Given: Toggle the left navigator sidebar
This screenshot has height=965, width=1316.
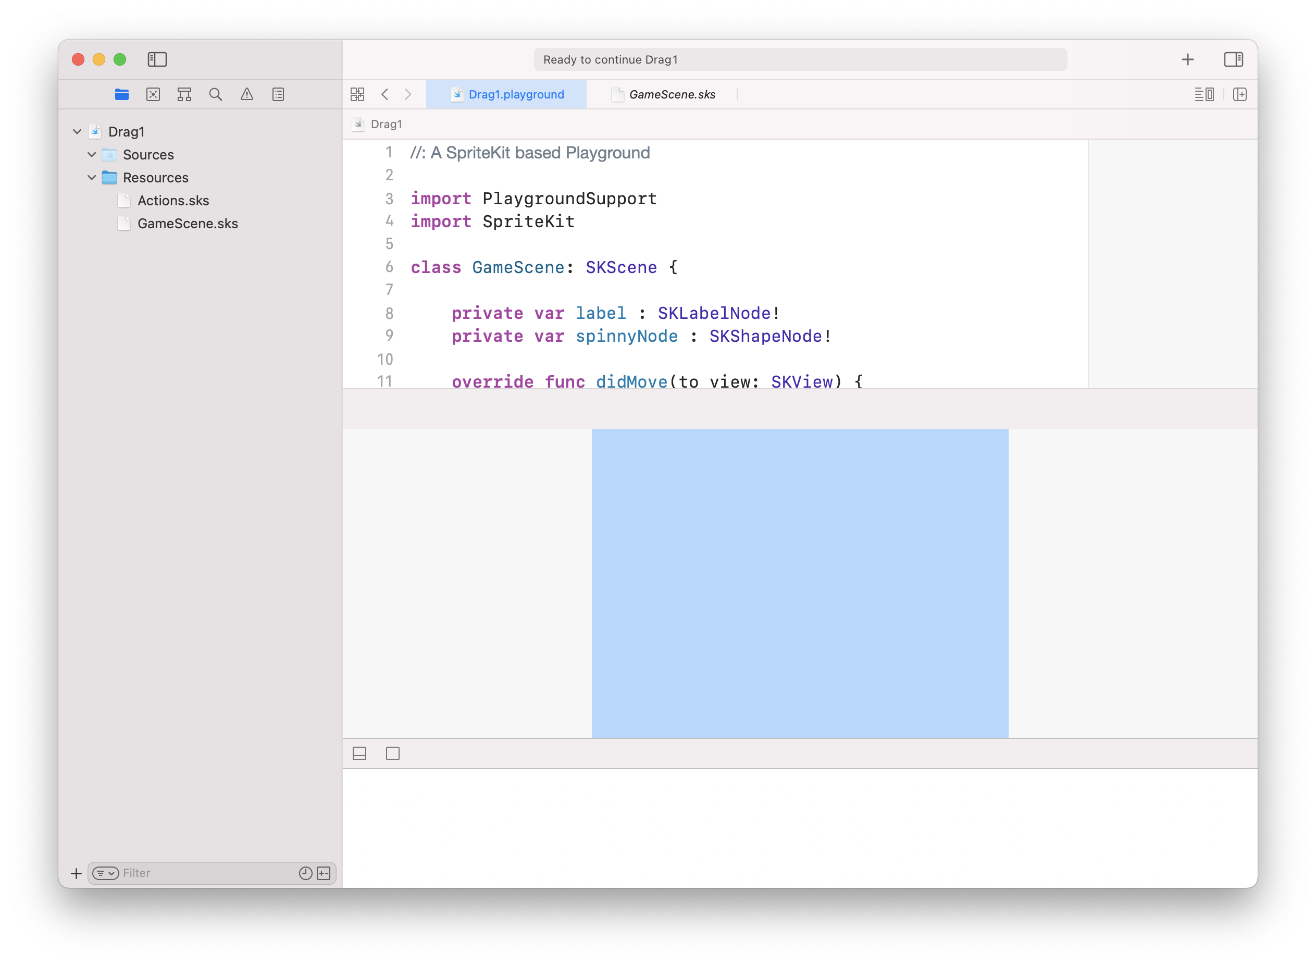Looking at the screenshot, I should point(157,59).
